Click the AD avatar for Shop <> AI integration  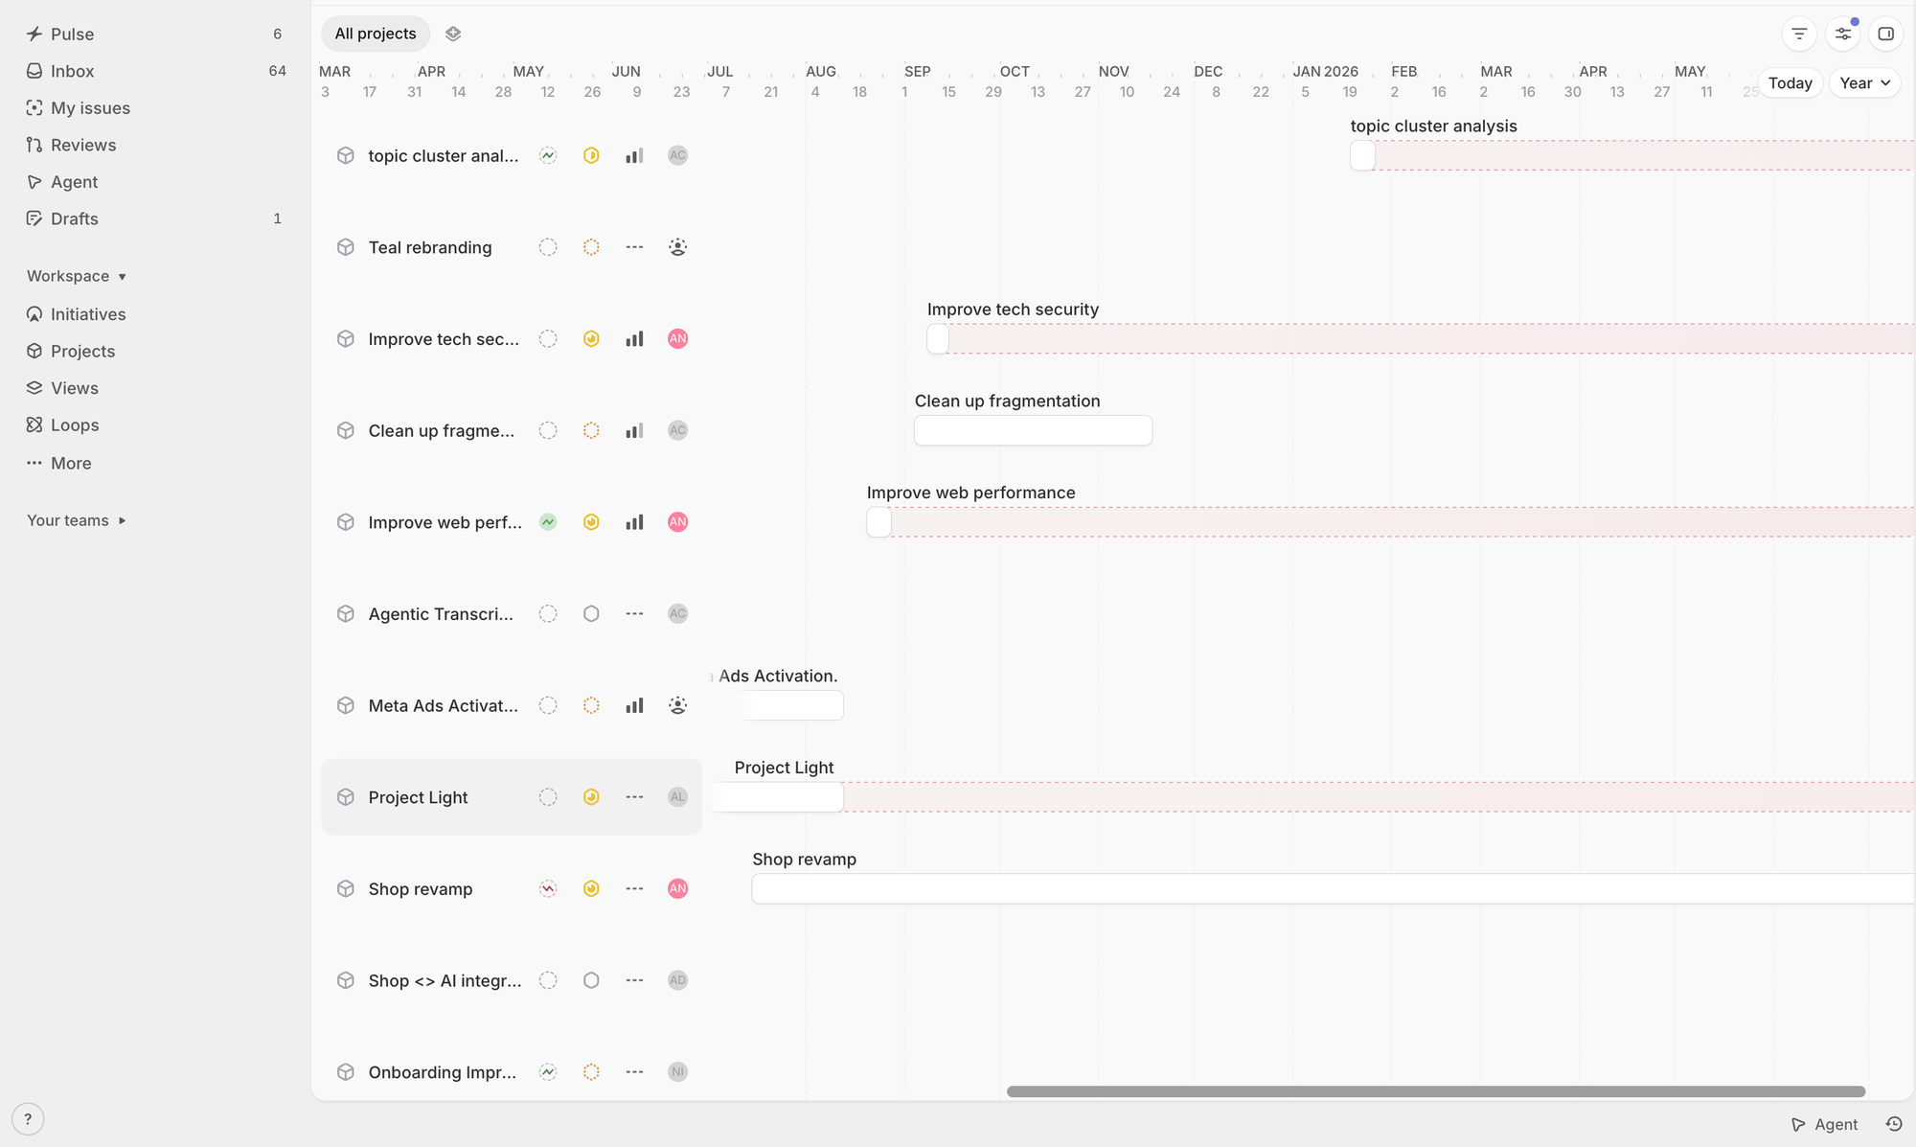pyautogui.click(x=677, y=980)
